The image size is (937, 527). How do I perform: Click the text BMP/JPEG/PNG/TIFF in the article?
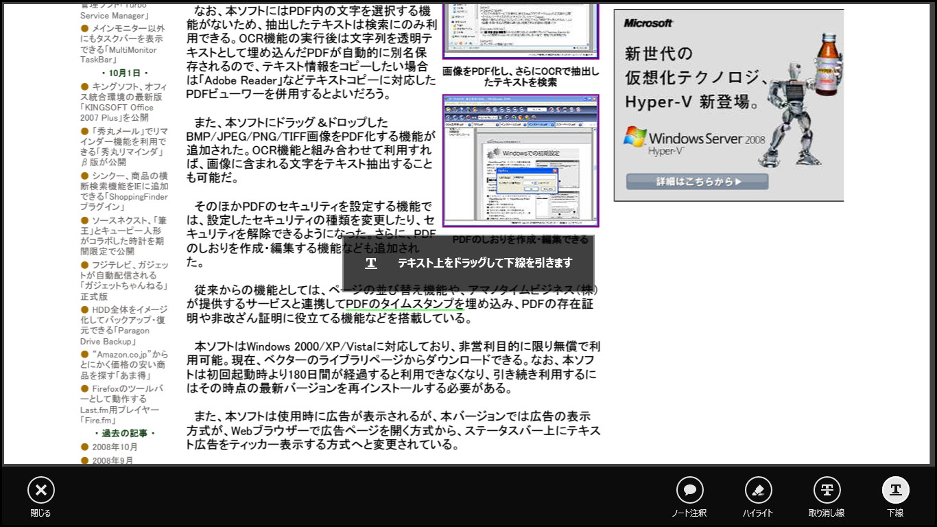(250, 136)
